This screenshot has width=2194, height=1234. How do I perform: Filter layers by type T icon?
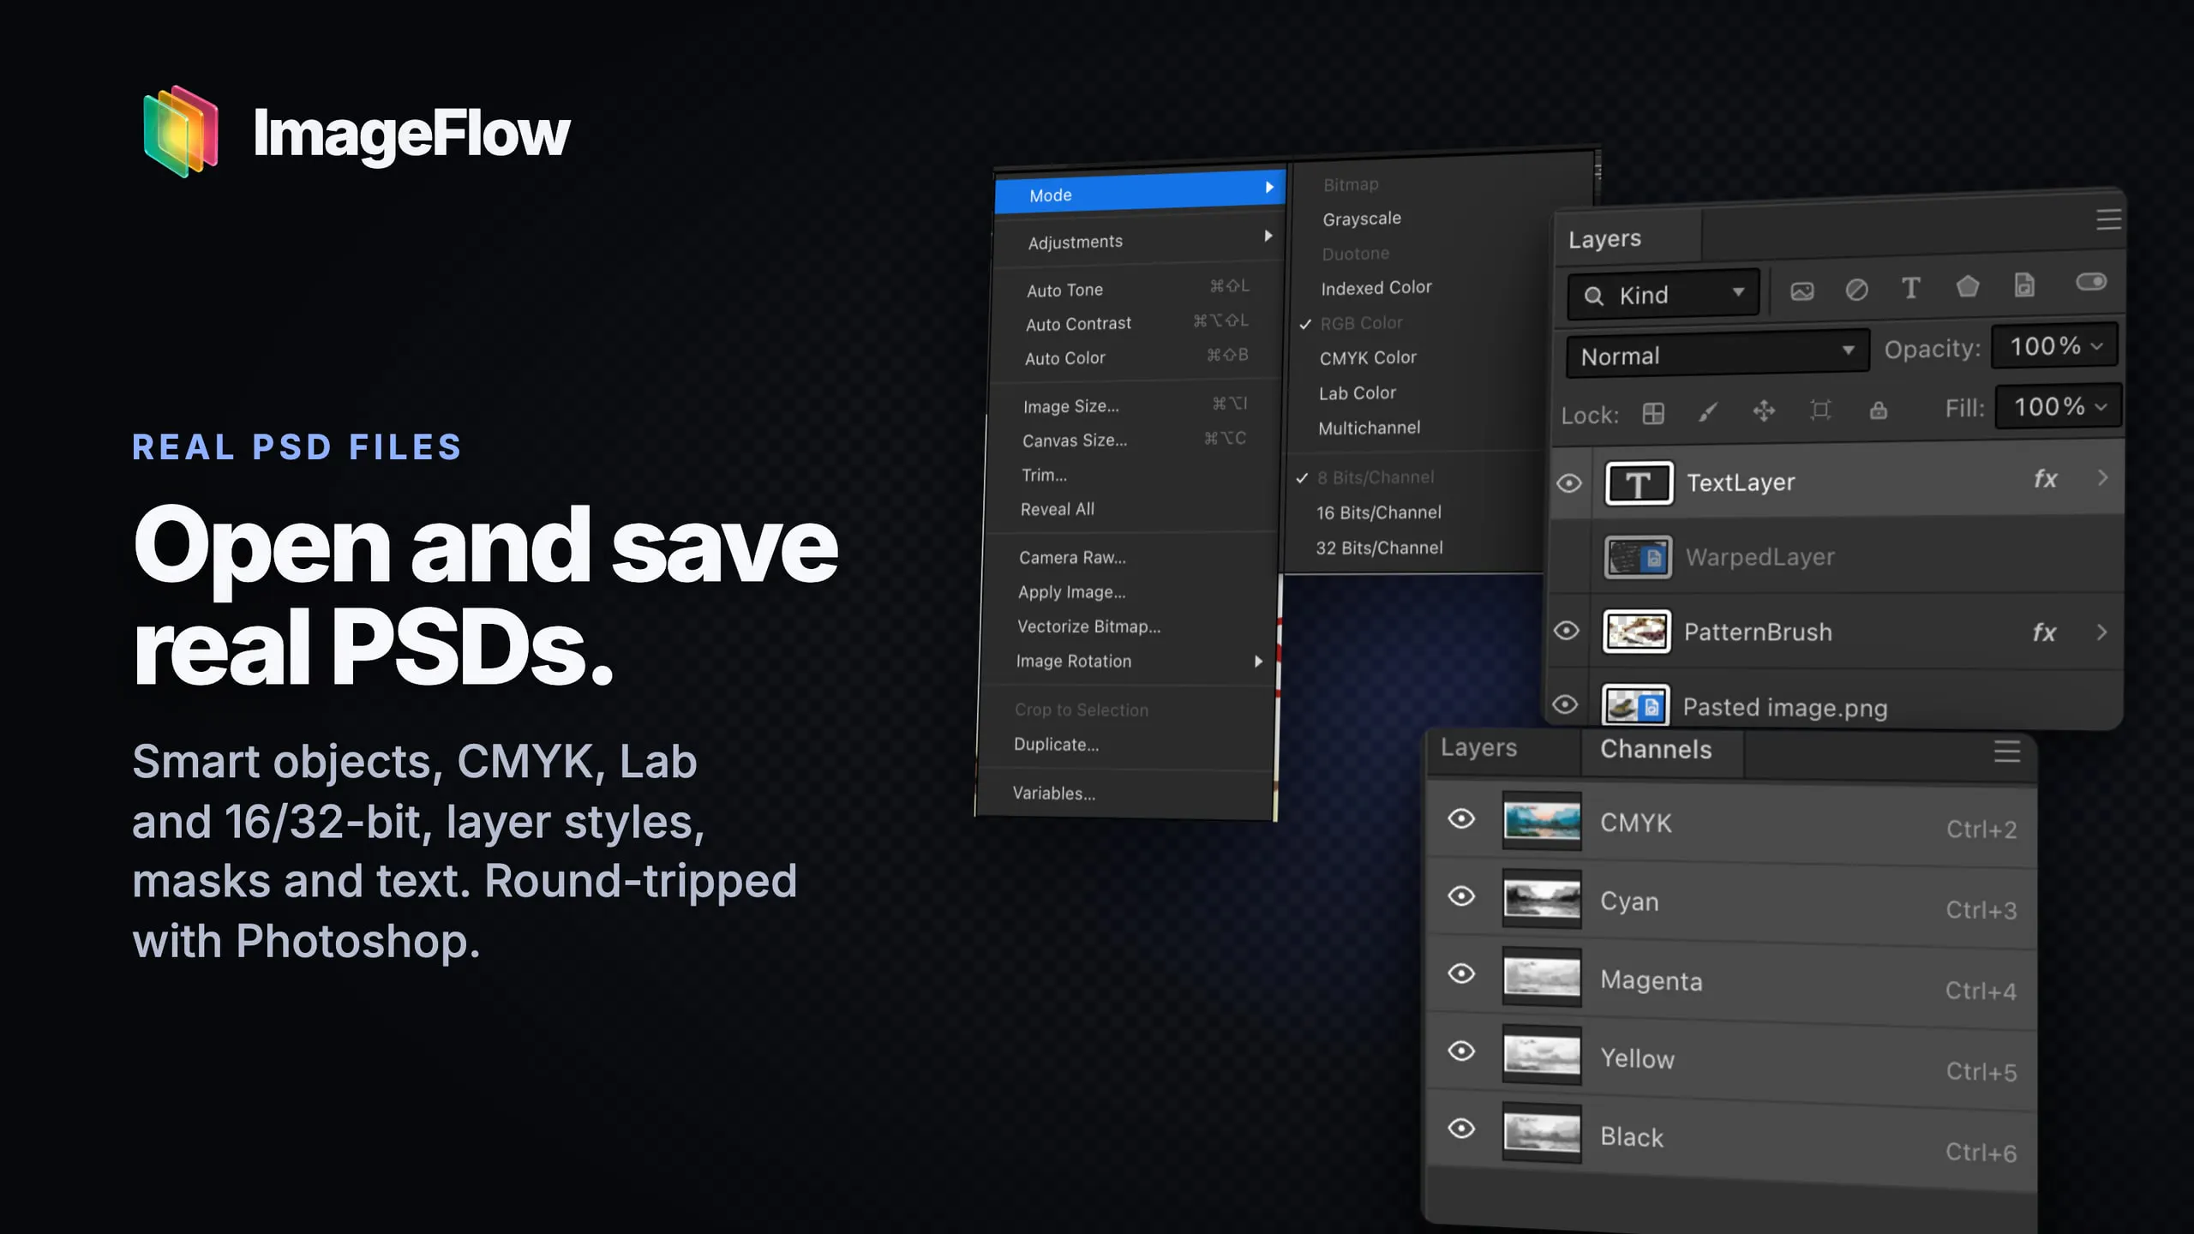(x=1910, y=288)
